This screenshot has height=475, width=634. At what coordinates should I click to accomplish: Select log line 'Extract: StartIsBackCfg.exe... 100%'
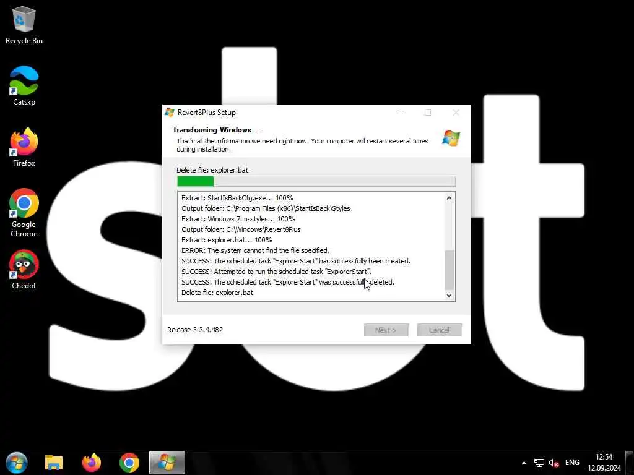(x=237, y=198)
